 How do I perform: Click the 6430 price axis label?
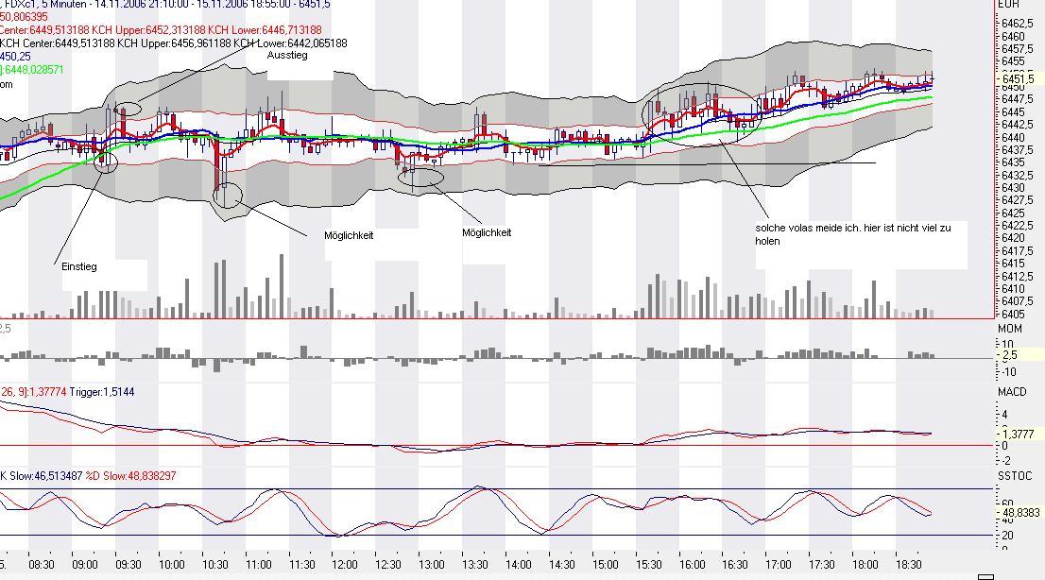[1013, 188]
